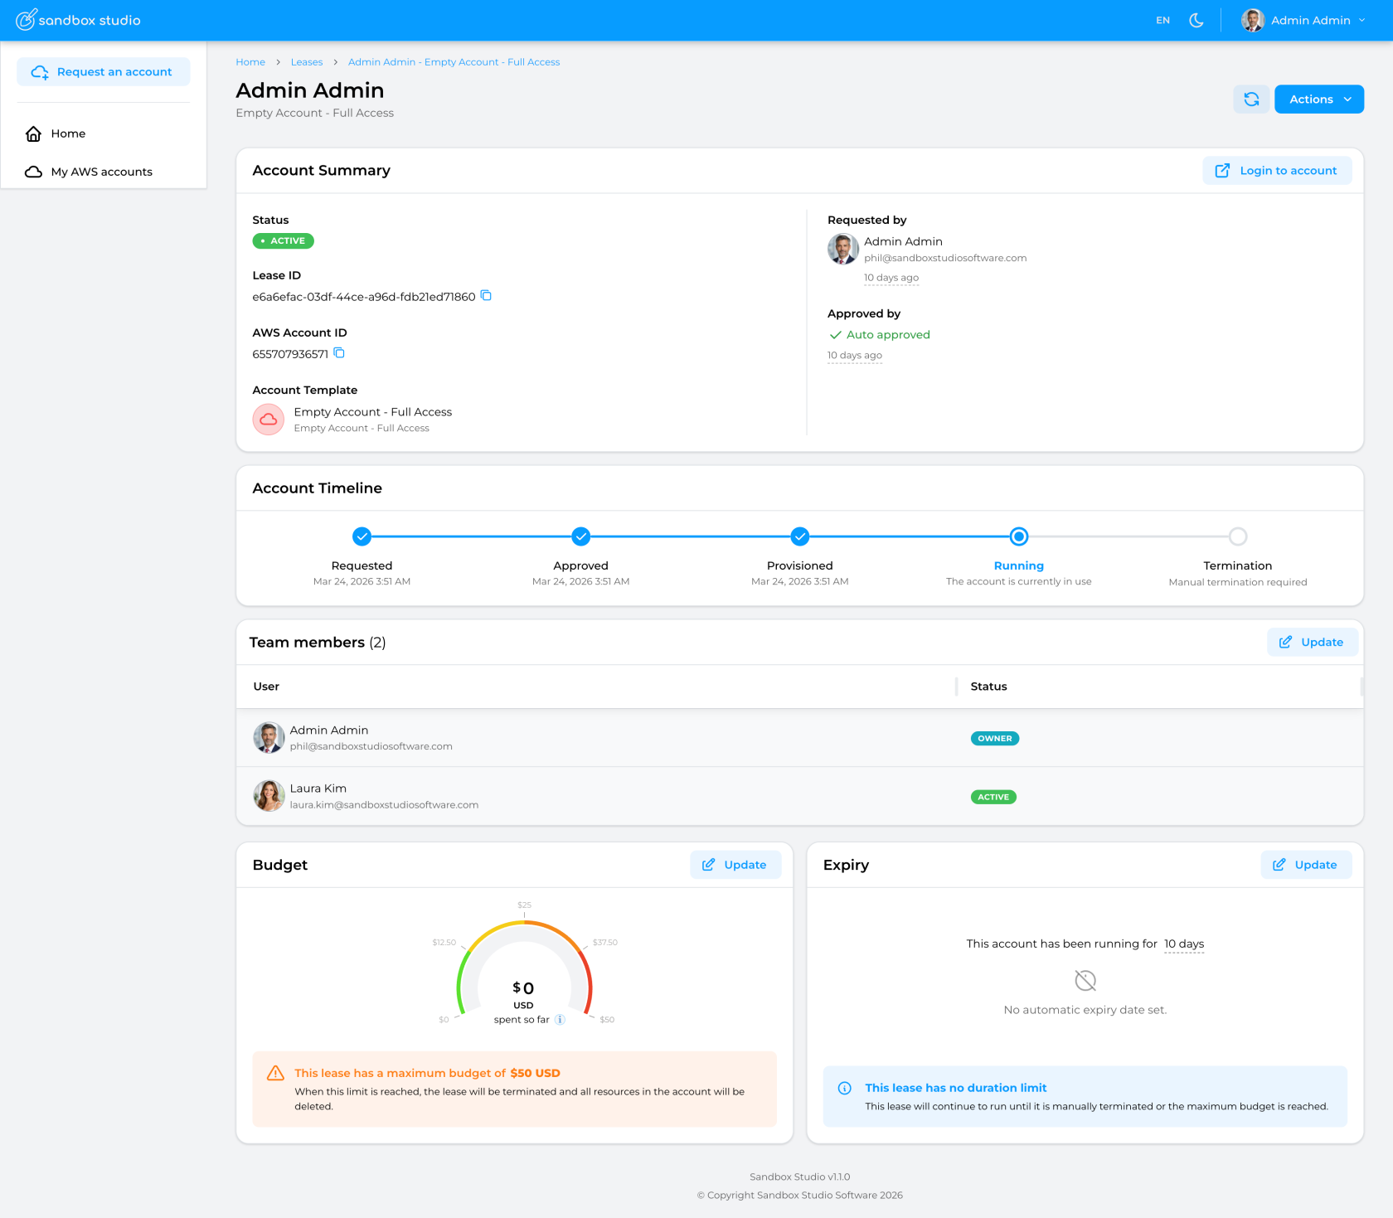
Task: Click the budget gauge meter
Action: (524, 970)
